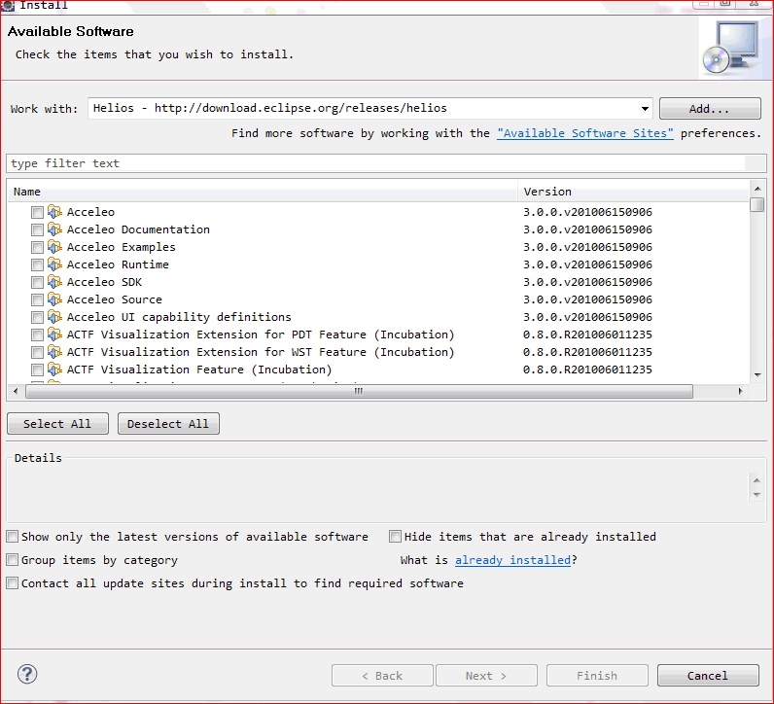This screenshot has width=774, height=704.
Task: Click the software list scroll up arrow
Action: (x=757, y=189)
